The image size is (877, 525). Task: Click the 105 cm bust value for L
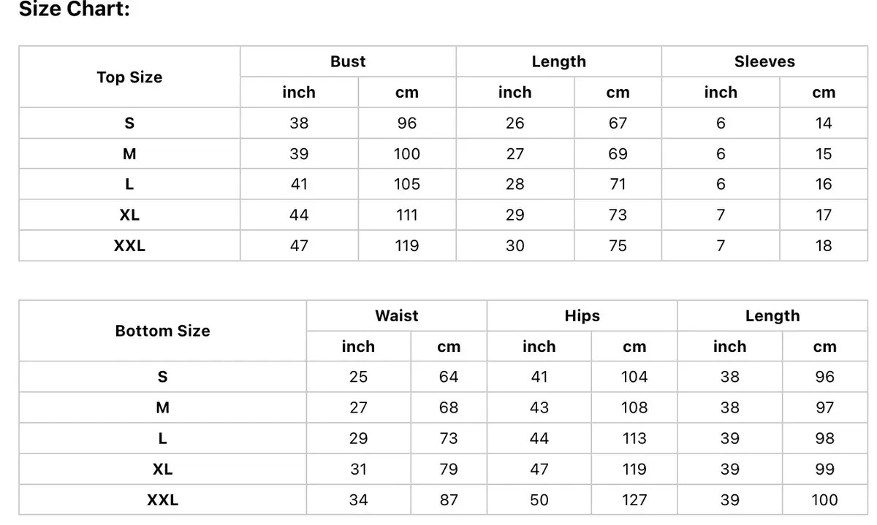coord(407,185)
